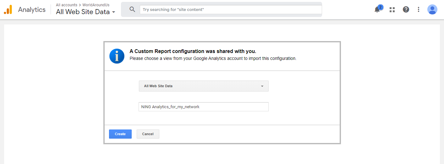Screen dimensions: 444x164
Task: Click the user account avatar
Action: point(432,9)
